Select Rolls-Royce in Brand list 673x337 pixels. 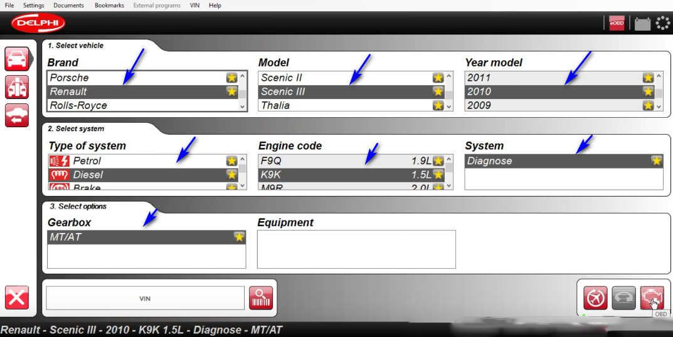[x=143, y=105]
